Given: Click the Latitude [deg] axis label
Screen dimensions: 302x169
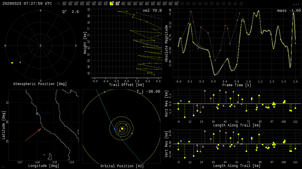Looking at the screenshot, I should coord(4,125).
